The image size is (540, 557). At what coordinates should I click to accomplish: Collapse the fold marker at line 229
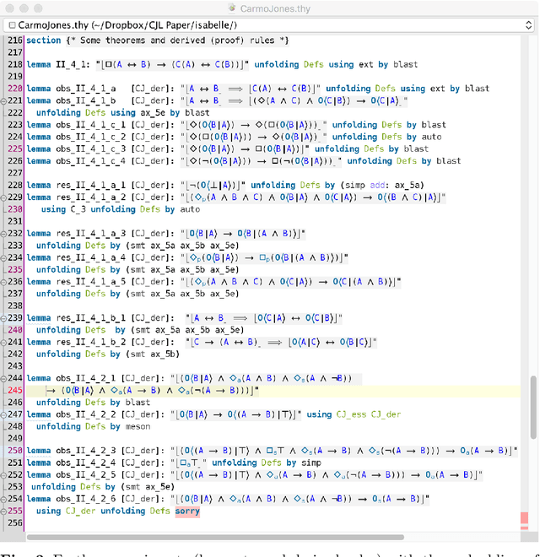(3, 197)
